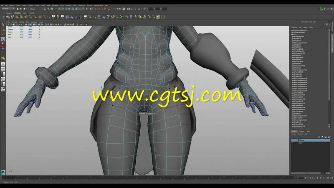Expand CVs (click to show) row
334x188 pixels.
(x=298, y=33)
